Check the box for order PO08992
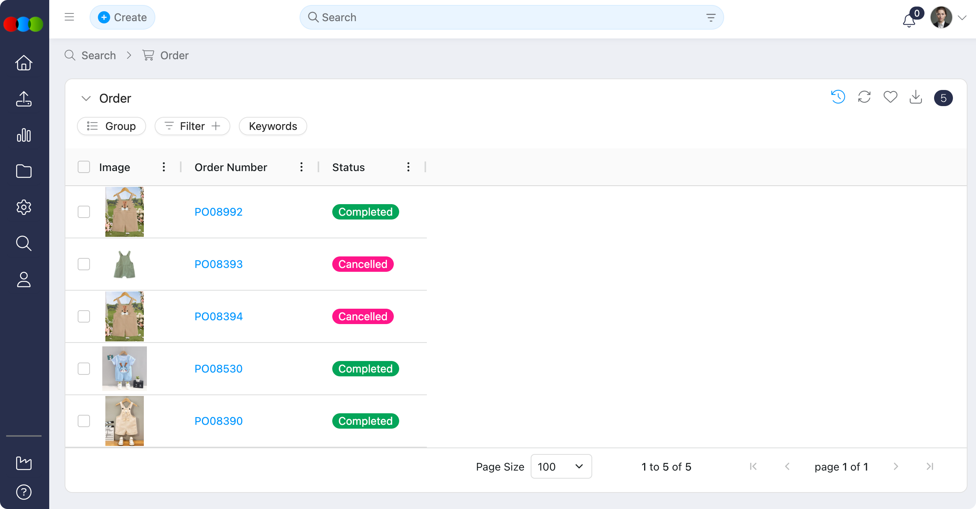 click(x=84, y=212)
